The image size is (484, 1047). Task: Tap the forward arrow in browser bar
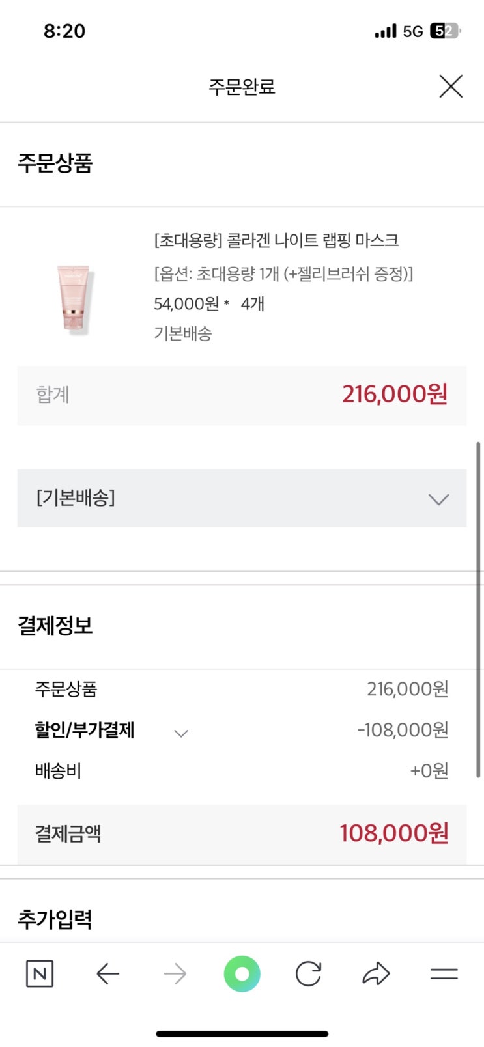(x=175, y=974)
